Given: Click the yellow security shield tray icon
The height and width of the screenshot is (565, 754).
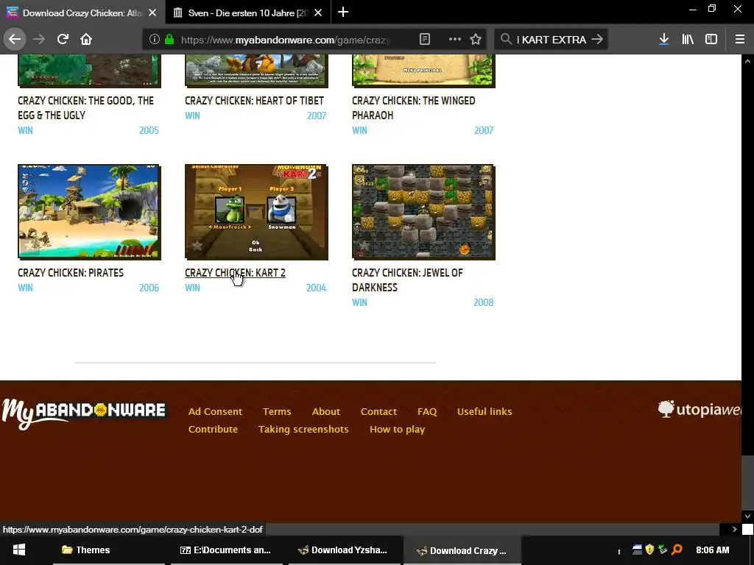Looking at the screenshot, I should click(x=649, y=549).
